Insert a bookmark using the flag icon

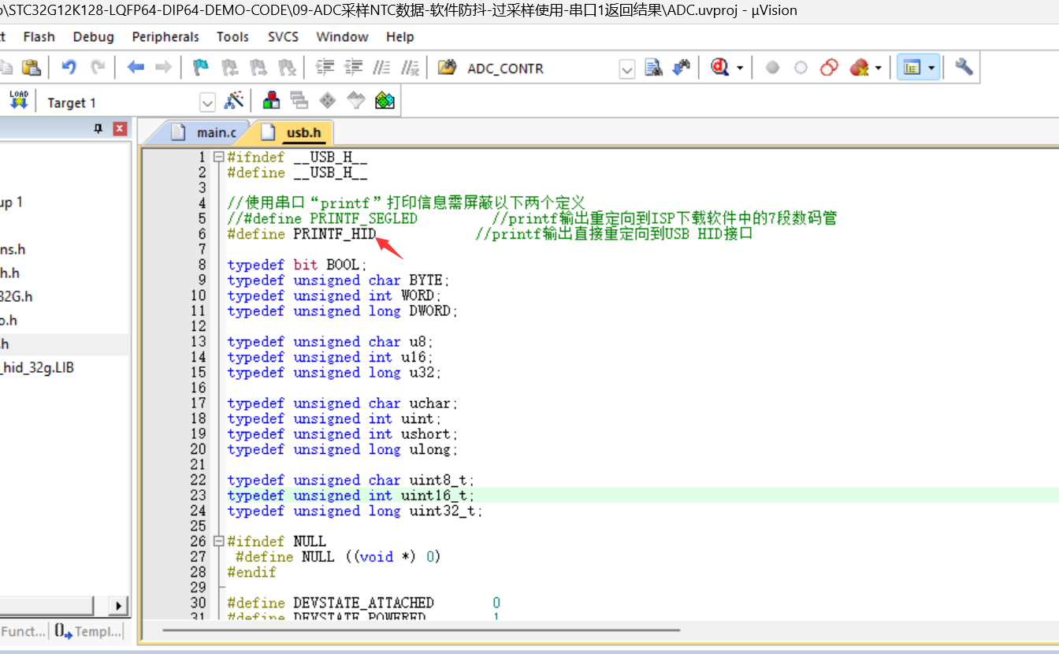point(201,68)
